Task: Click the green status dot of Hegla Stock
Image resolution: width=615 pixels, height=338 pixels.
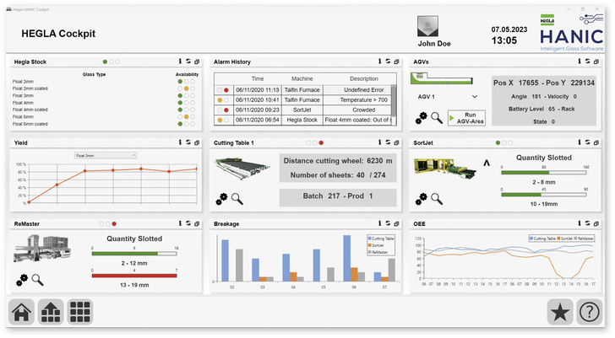Action: 105,62
